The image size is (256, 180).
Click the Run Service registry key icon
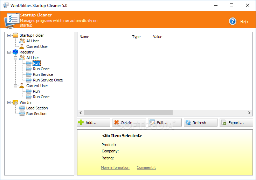(29, 74)
